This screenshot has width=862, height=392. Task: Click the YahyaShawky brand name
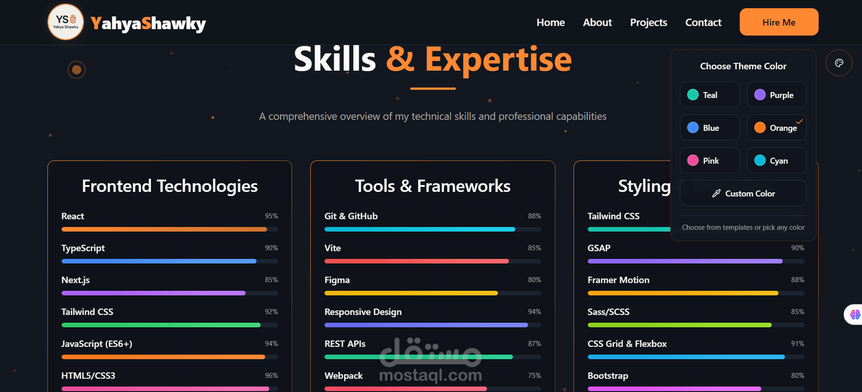click(x=148, y=23)
